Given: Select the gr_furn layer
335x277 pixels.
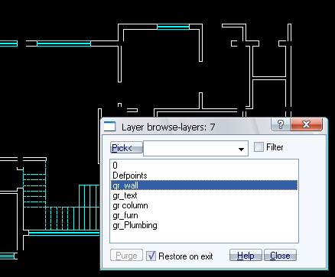Looking at the screenshot, I should pyautogui.click(x=204, y=215).
